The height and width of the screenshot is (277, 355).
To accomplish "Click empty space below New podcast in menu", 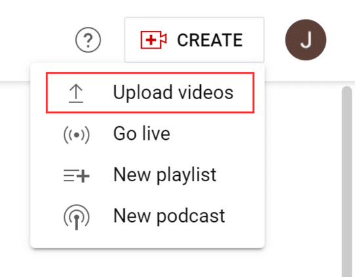I will pos(148,241).
